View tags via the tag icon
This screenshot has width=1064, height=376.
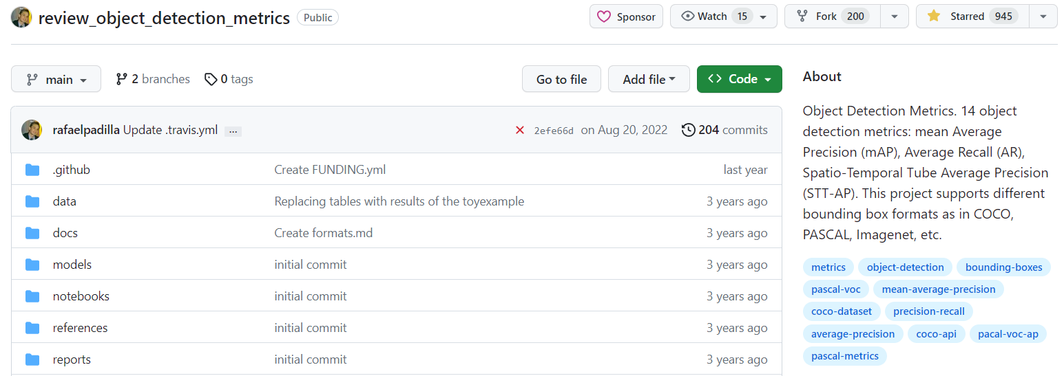click(x=211, y=79)
